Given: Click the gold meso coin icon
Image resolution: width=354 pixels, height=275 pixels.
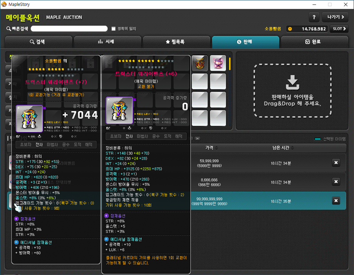Looking at the screenshot, I should point(290,29).
